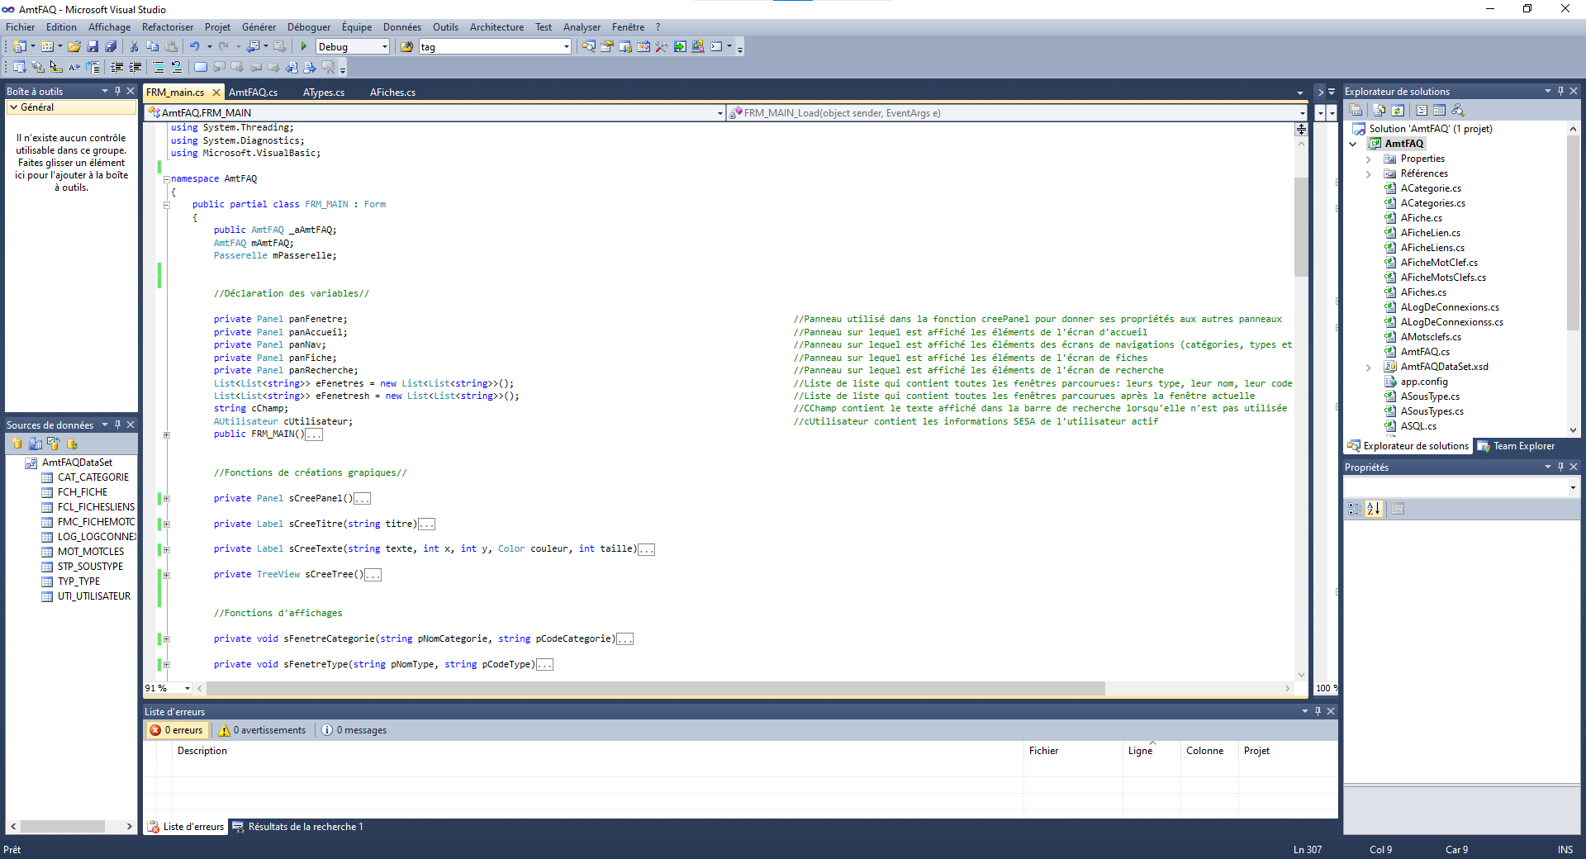1586x859 pixels.
Task: Expand the AmtFAQDataSet.xsd node
Action: [1369, 367]
